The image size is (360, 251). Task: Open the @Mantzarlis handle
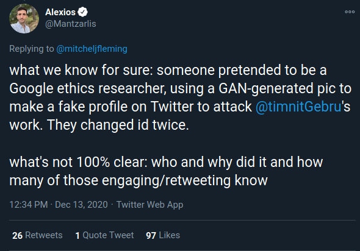tap(71, 24)
